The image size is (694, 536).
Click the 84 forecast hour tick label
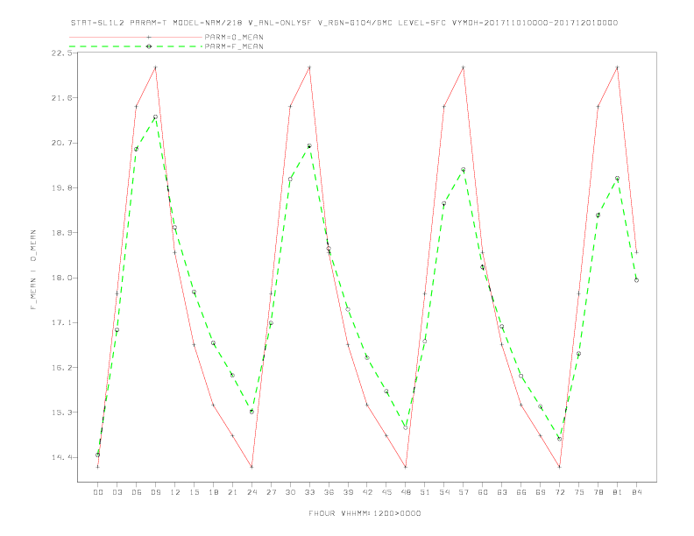tap(636, 492)
